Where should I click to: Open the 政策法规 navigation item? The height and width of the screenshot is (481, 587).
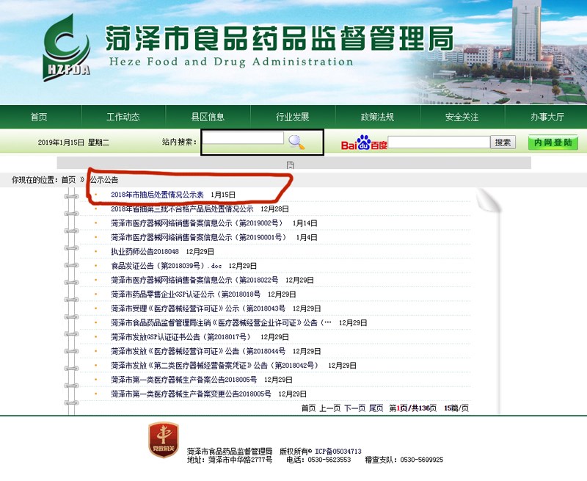point(377,117)
